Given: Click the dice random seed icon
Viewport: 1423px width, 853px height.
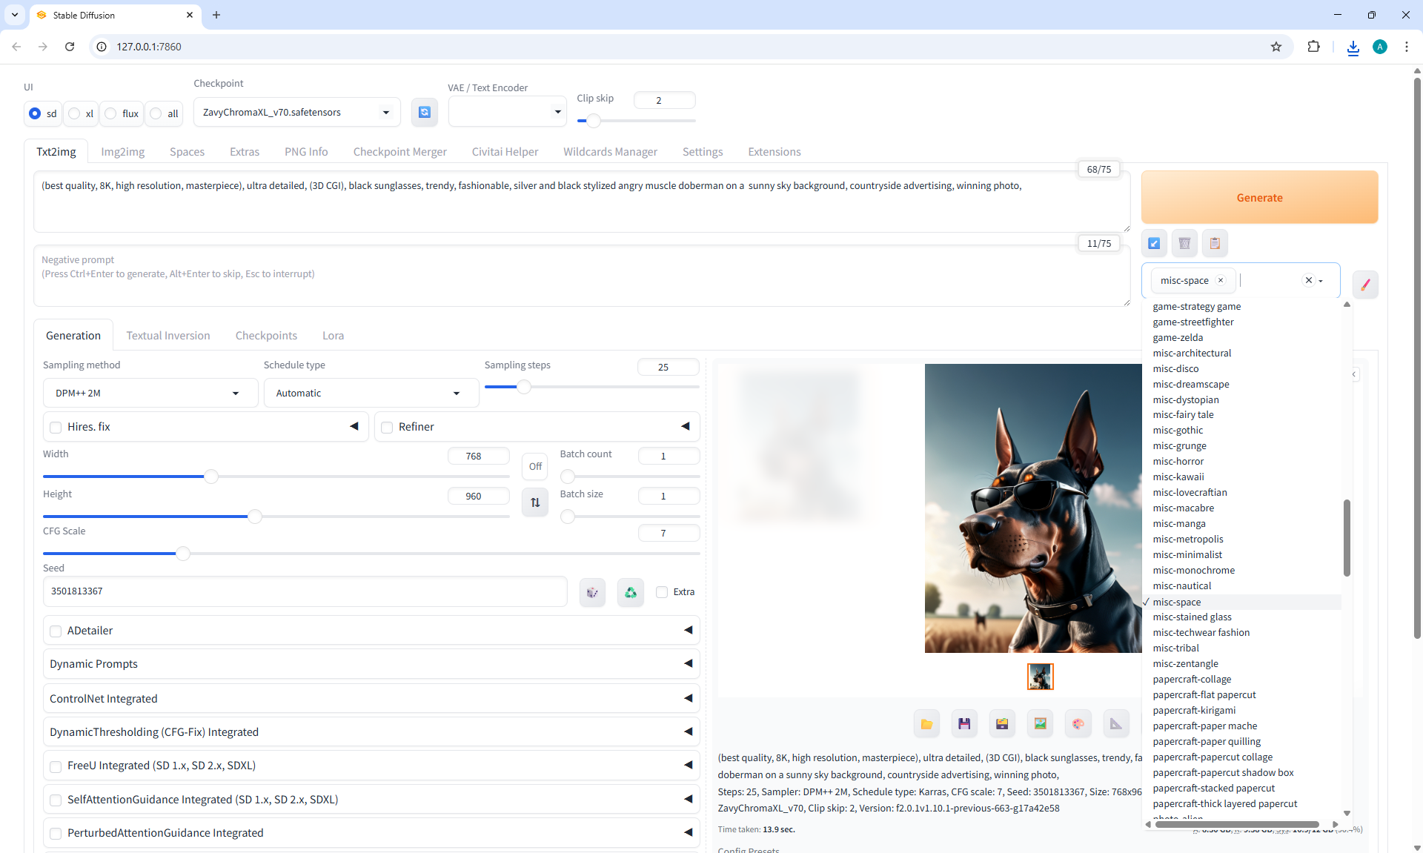Looking at the screenshot, I should click(592, 592).
